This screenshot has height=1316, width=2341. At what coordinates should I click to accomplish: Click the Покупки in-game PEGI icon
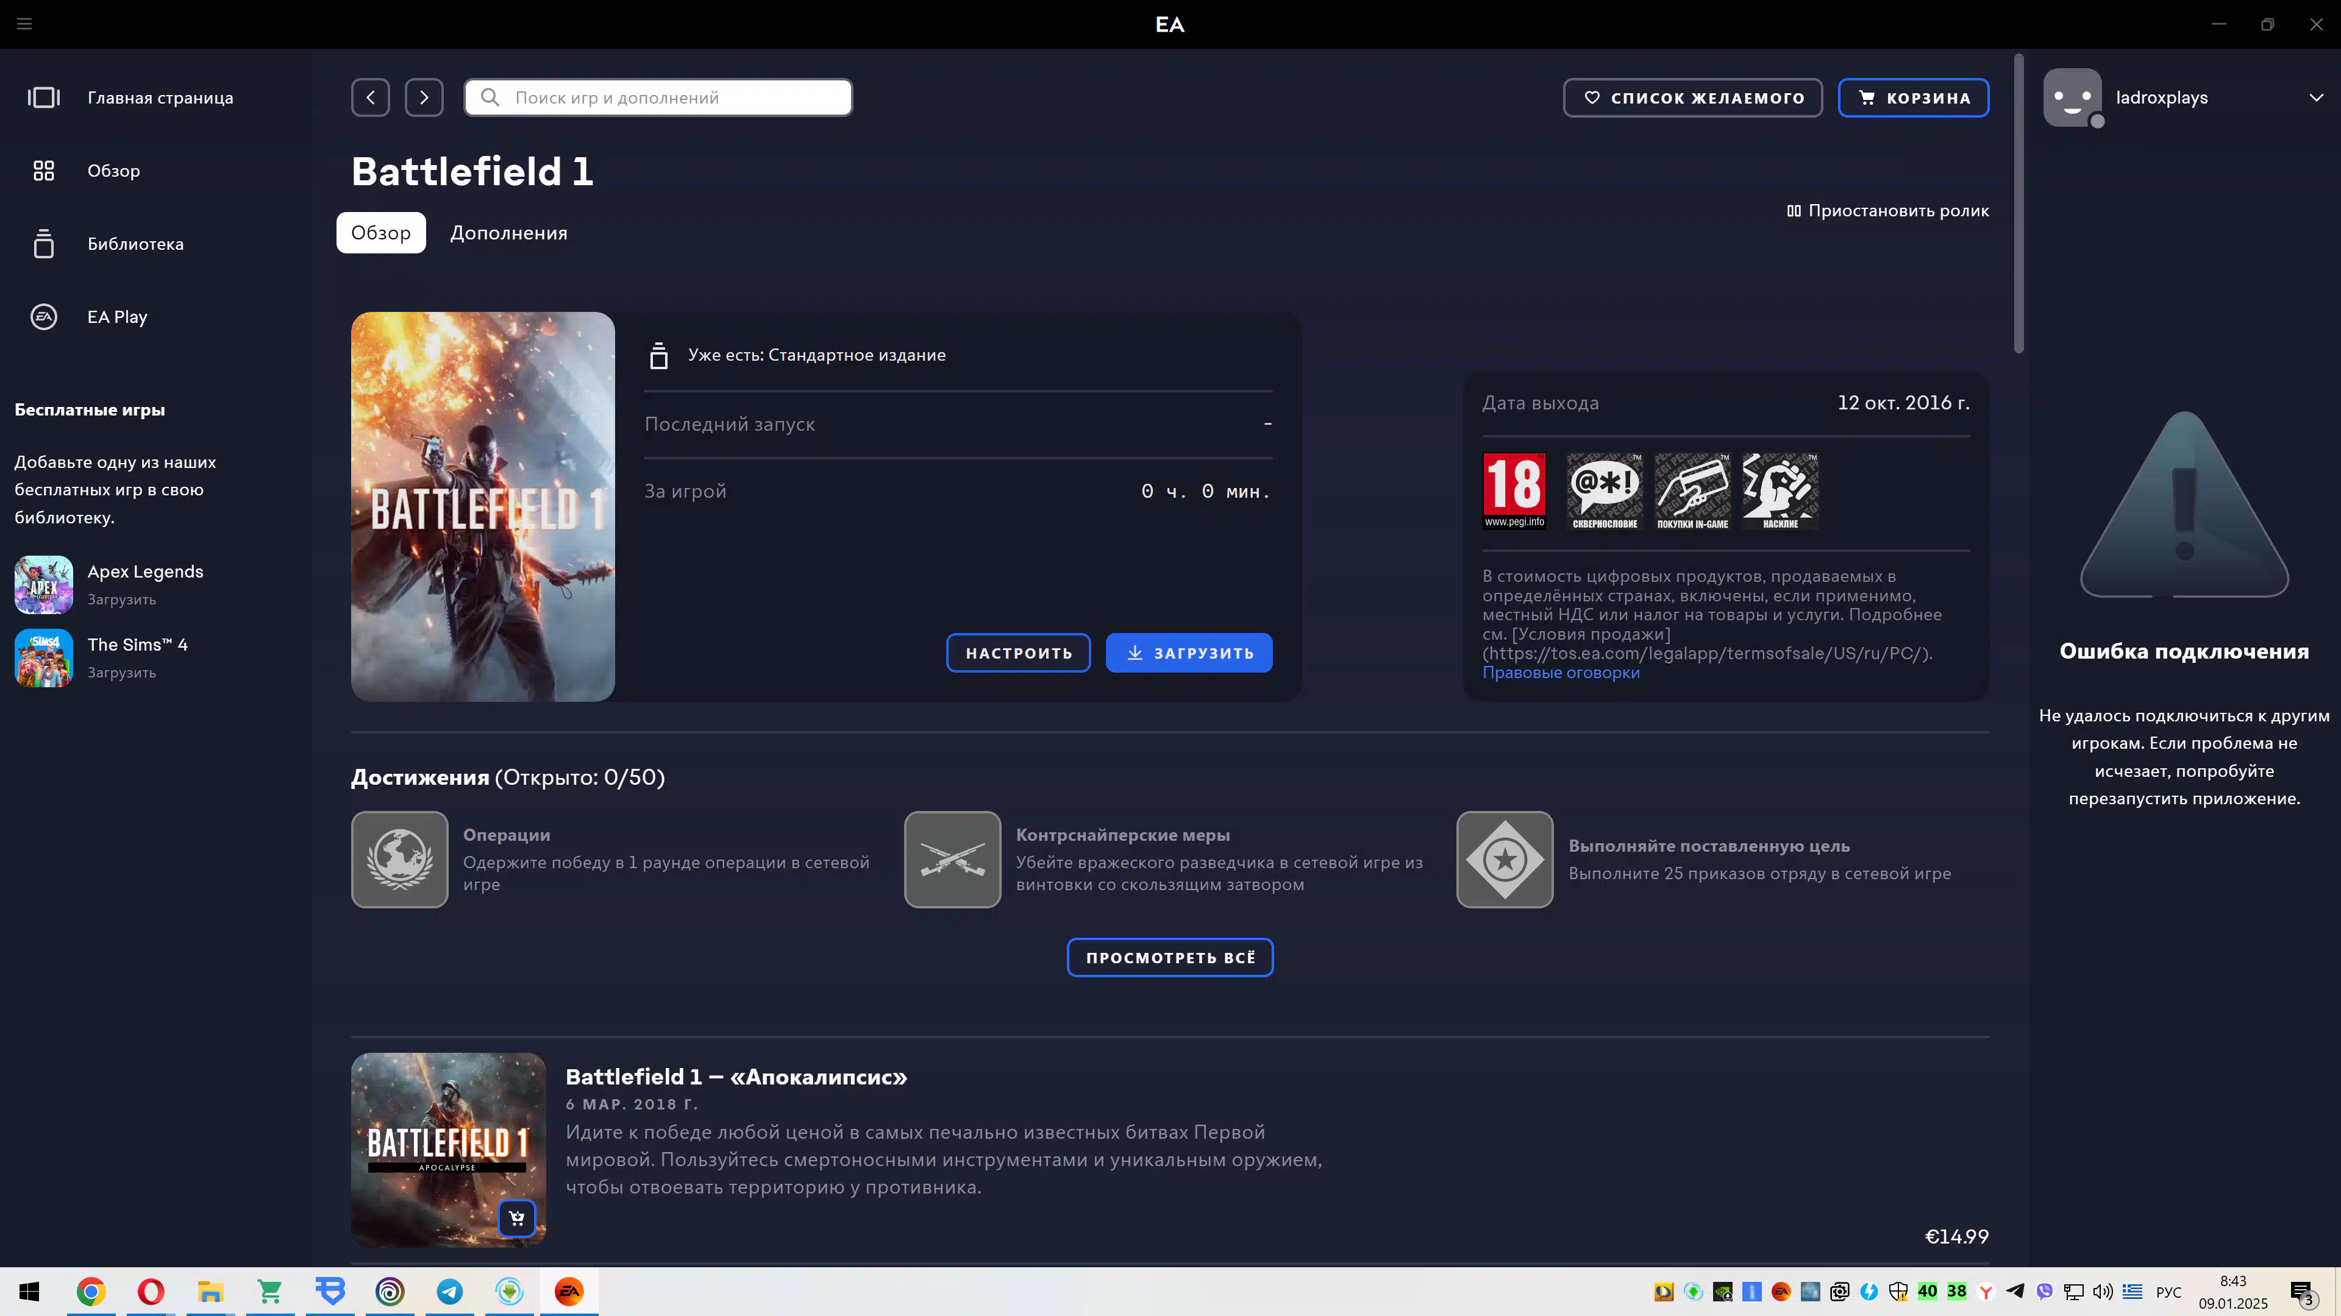pos(1693,491)
